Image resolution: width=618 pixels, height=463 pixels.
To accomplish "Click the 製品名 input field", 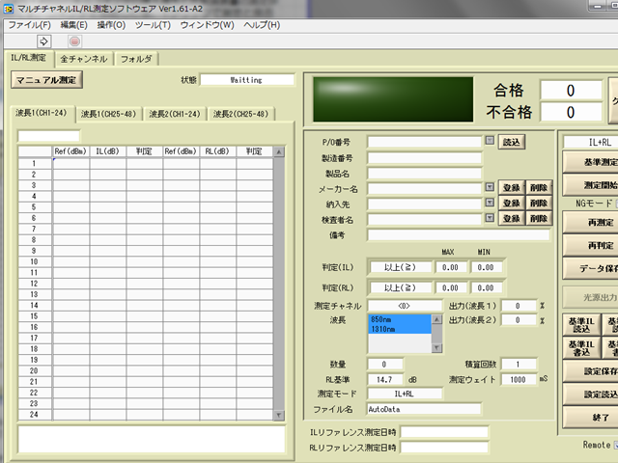I will pos(425,174).
